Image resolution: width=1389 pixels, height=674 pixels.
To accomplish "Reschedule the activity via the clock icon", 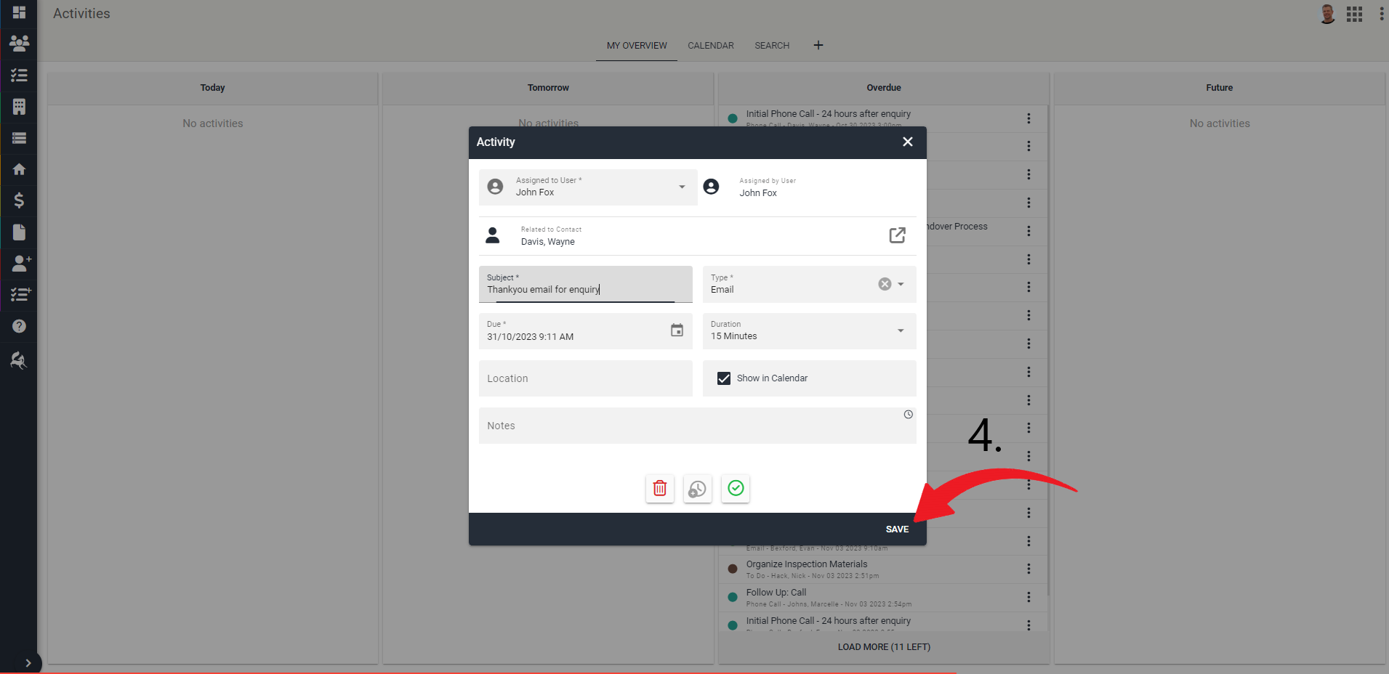I will 697,489.
